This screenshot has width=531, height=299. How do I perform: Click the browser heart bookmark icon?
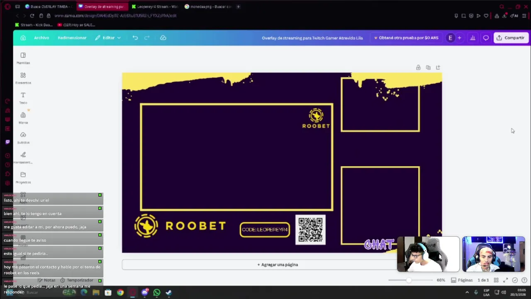click(x=486, y=16)
